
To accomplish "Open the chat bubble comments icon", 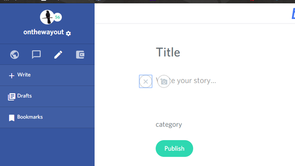I will tap(36, 54).
